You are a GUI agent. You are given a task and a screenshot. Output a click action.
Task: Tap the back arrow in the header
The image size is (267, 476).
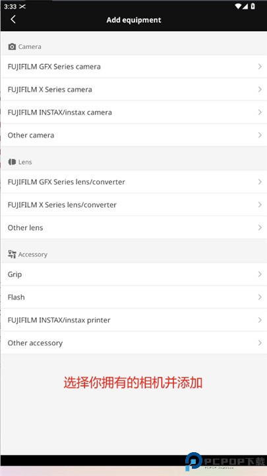[13, 20]
